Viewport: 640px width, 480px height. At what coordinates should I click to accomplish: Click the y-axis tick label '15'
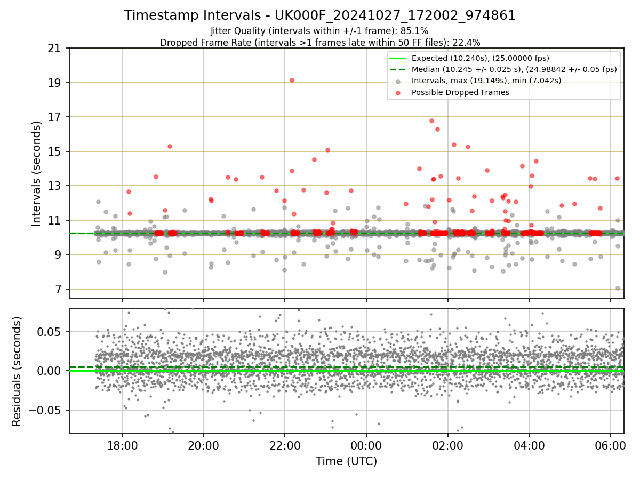[55, 151]
